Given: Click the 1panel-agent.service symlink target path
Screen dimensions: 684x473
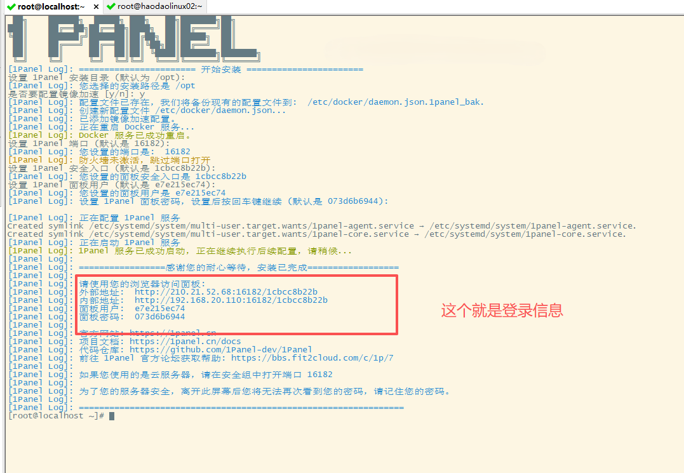Looking at the screenshot, I should click(x=532, y=226).
